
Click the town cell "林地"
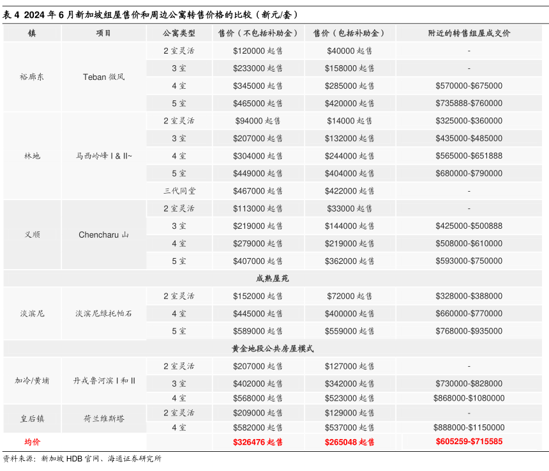[32, 156]
